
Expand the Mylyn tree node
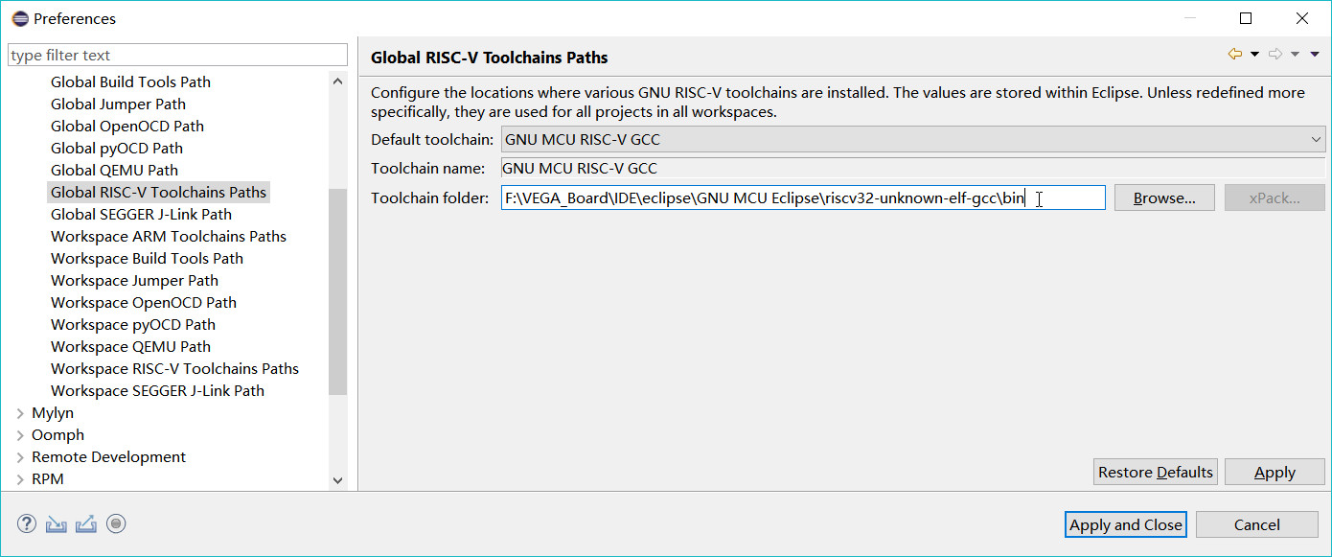tap(21, 413)
